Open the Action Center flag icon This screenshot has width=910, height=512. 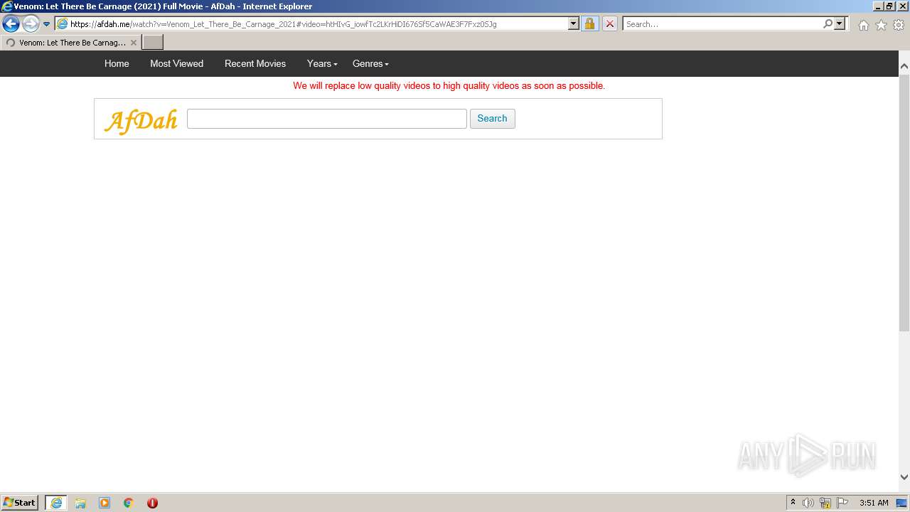[x=842, y=503]
